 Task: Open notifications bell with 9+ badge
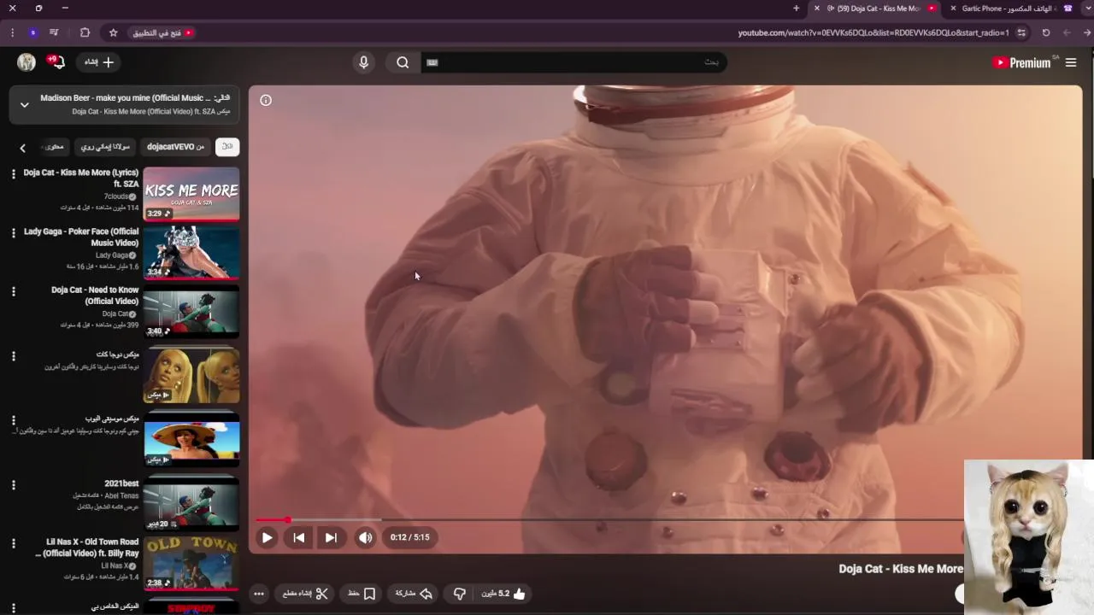pyautogui.click(x=56, y=61)
